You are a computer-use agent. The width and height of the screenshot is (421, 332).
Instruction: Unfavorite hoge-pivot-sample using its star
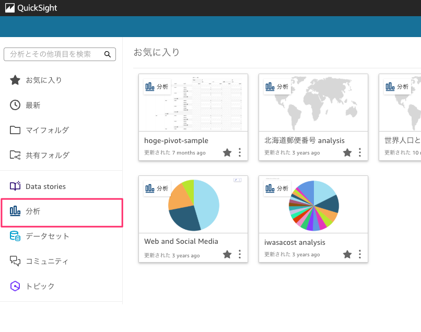pos(227,152)
